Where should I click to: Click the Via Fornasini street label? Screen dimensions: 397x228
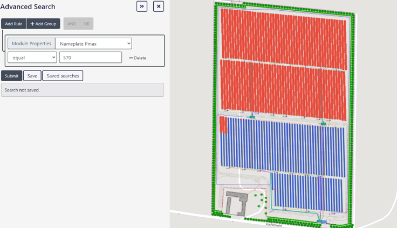click(275, 225)
